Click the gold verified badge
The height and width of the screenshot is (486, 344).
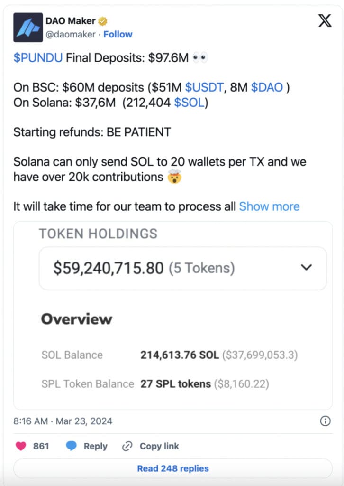tap(103, 21)
